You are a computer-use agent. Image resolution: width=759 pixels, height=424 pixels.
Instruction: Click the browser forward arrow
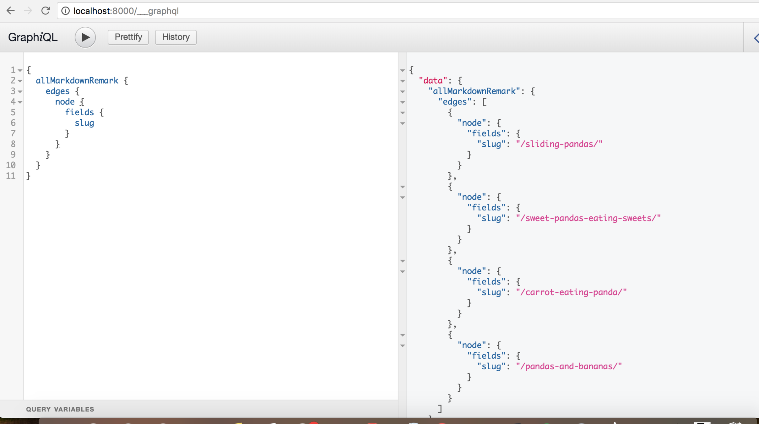[28, 11]
